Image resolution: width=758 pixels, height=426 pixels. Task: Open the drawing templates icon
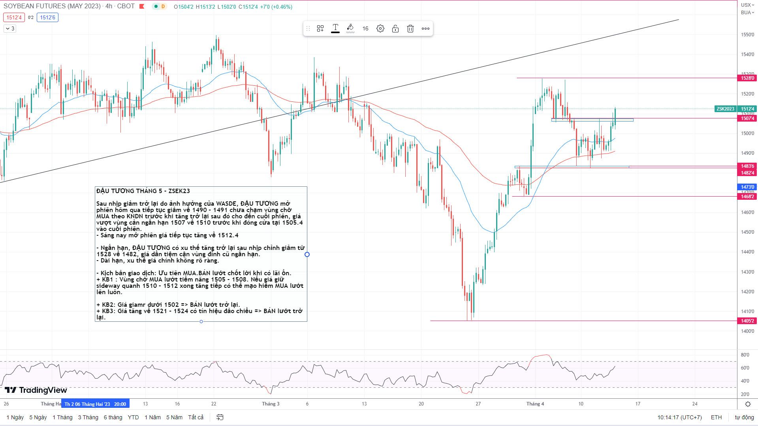(x=320, y=28)
